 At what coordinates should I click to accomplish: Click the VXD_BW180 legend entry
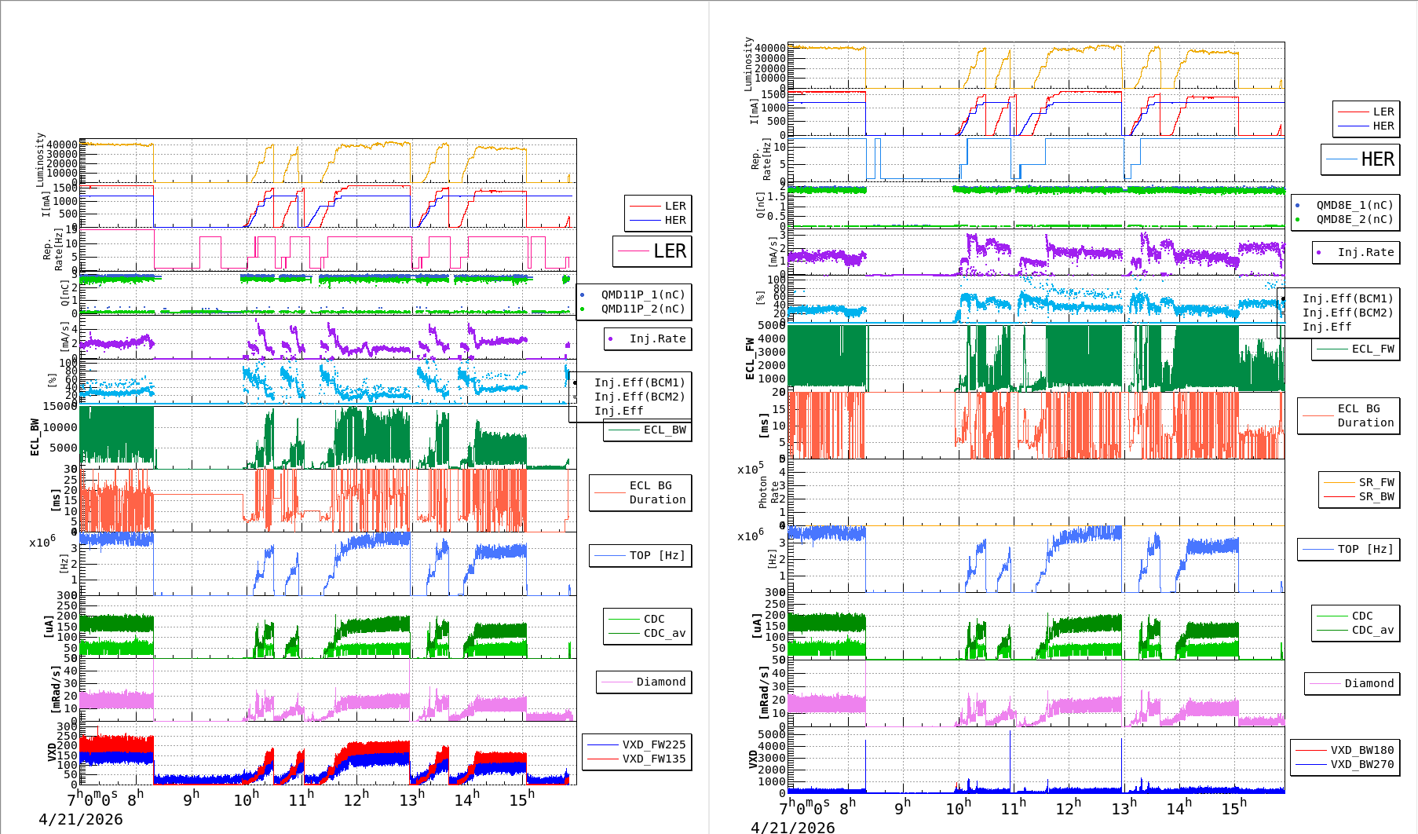tap(1361, 750)
